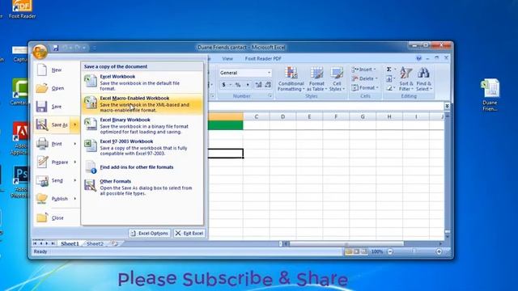This screenshot has width=518, height=291.
Task: Click Page Layout view status bar button
Action: coord(356,251)
